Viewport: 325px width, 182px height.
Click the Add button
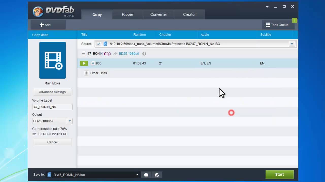pos(48,25)
